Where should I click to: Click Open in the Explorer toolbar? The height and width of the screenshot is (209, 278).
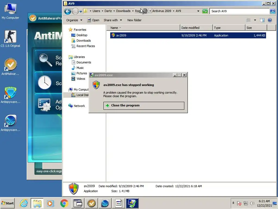click(93, 20)
